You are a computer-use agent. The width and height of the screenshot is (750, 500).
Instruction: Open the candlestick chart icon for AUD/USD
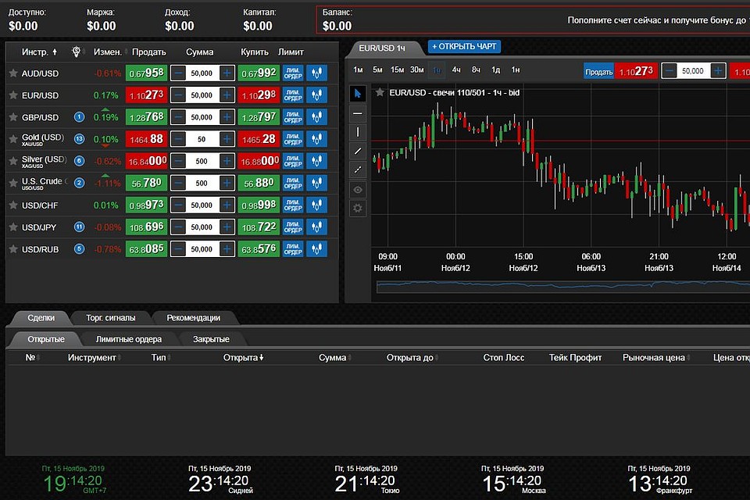(x=316, y=73)
